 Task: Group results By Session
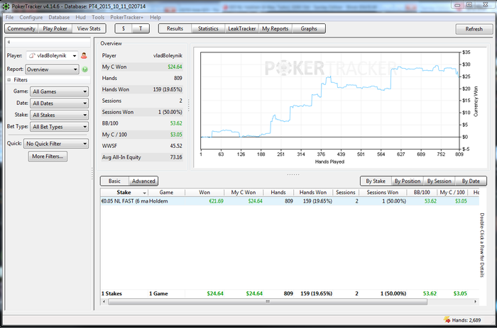[x=439, y=181]
